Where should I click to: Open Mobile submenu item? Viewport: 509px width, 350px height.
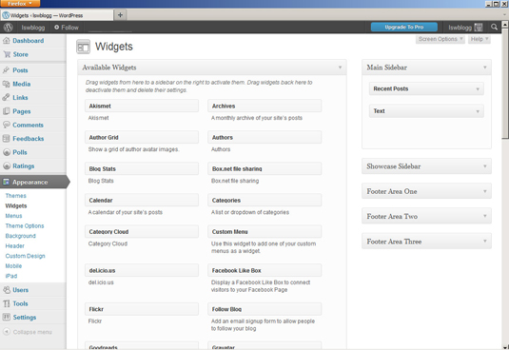coord(13,266)
